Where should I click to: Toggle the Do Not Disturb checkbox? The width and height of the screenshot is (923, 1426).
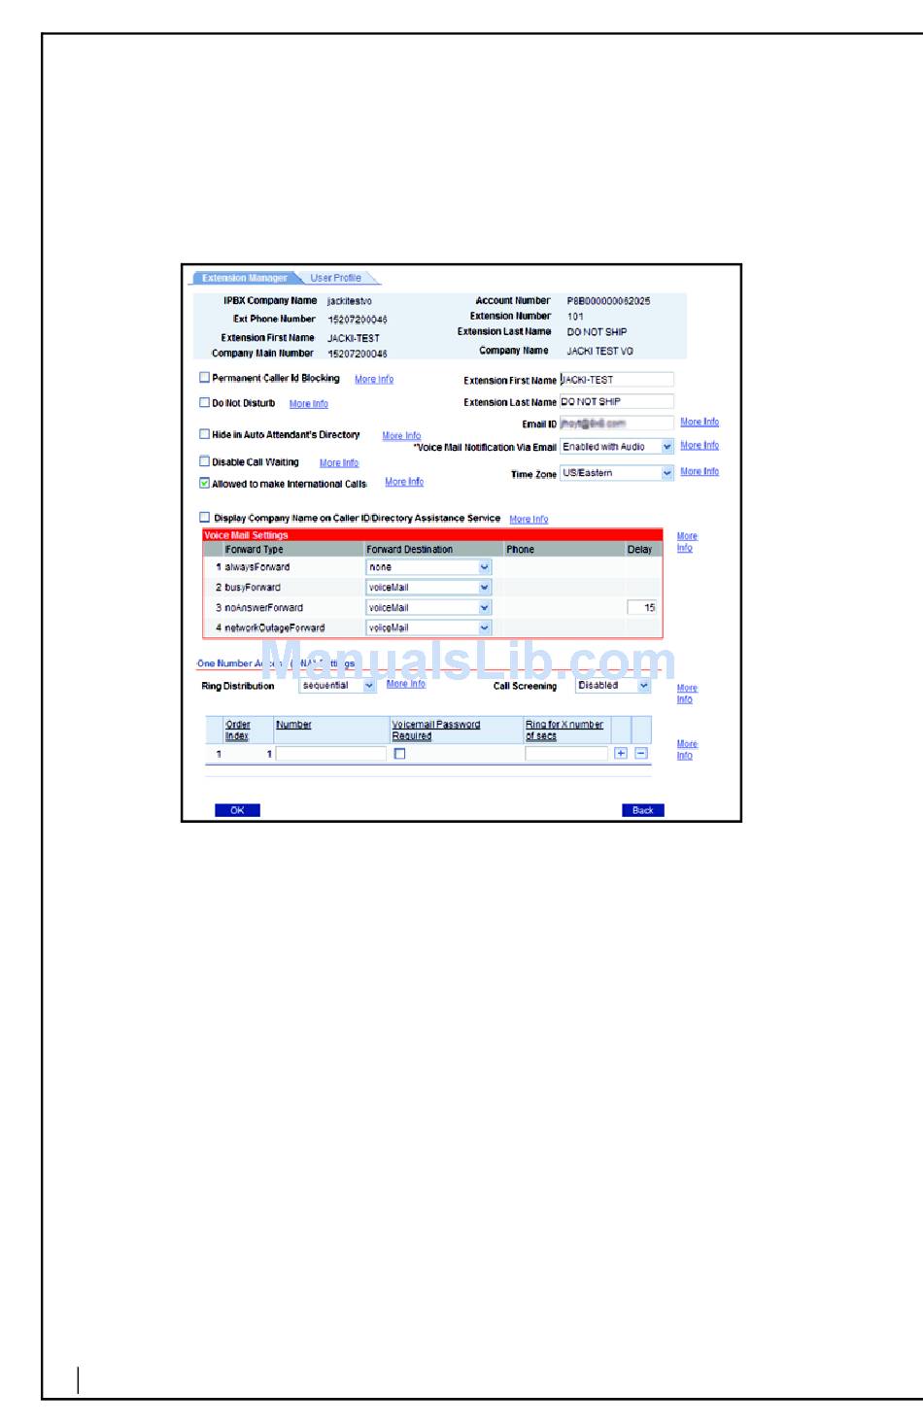(x=204, y=402)
